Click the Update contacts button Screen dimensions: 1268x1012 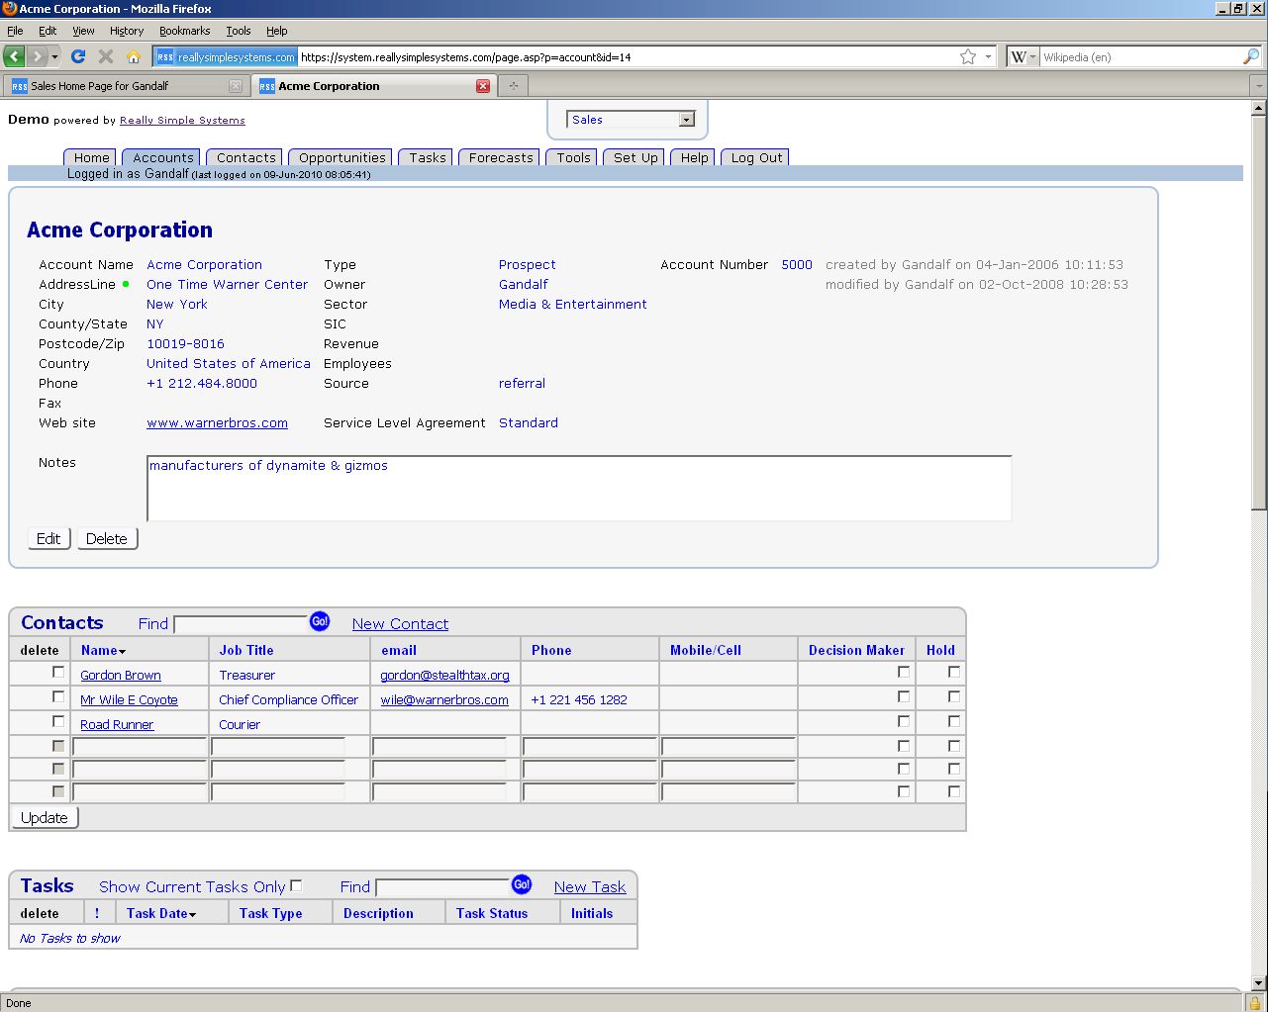(x=45, y=817)
